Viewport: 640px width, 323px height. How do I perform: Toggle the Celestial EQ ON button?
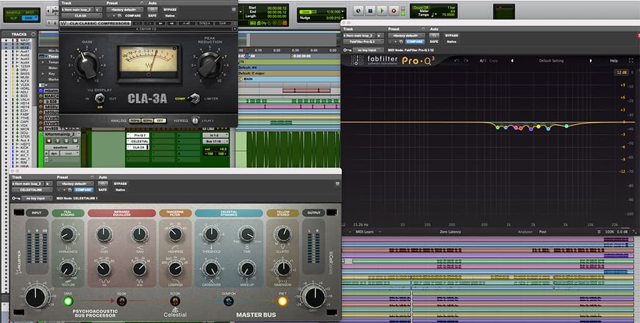click(x=122, y=301)
